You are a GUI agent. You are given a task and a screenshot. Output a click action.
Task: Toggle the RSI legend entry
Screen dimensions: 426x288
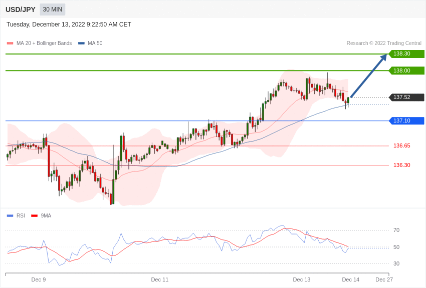tap(16, 215)
